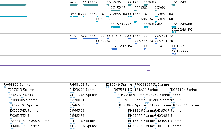Open the CG15247-PA protein label

coord(122,46)
